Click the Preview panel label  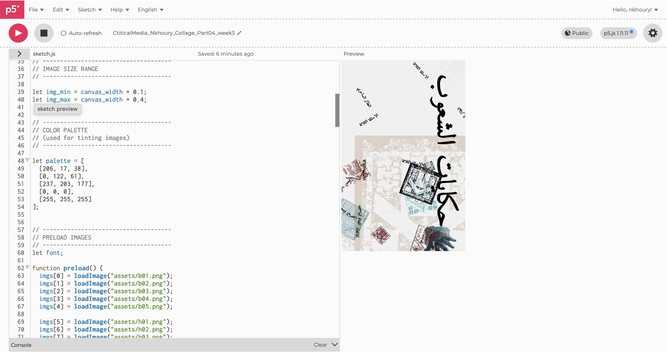[354, 54]
